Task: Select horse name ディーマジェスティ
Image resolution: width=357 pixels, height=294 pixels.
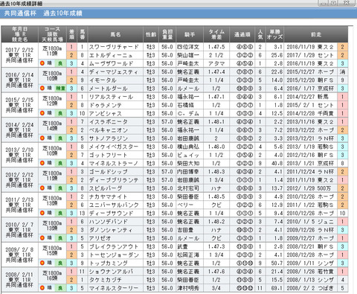Action: point(113,71)
